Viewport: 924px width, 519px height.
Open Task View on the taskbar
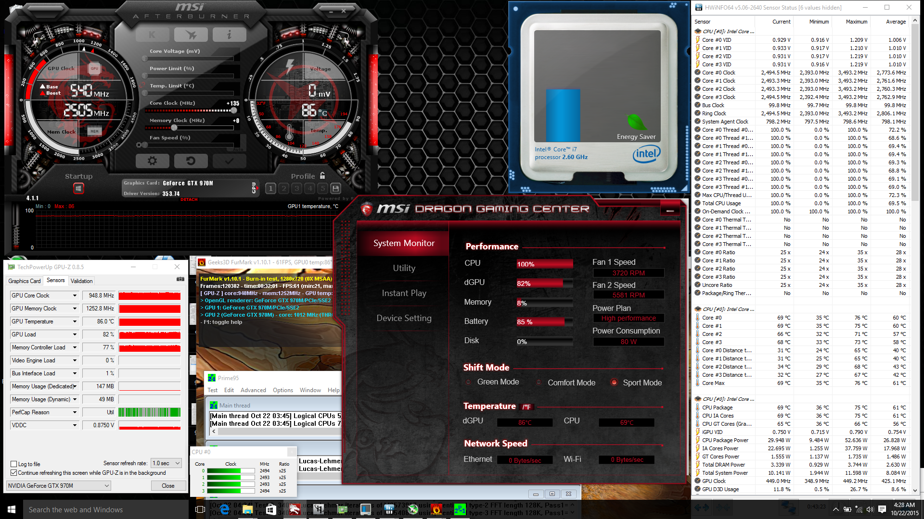(x=200, y=509)
